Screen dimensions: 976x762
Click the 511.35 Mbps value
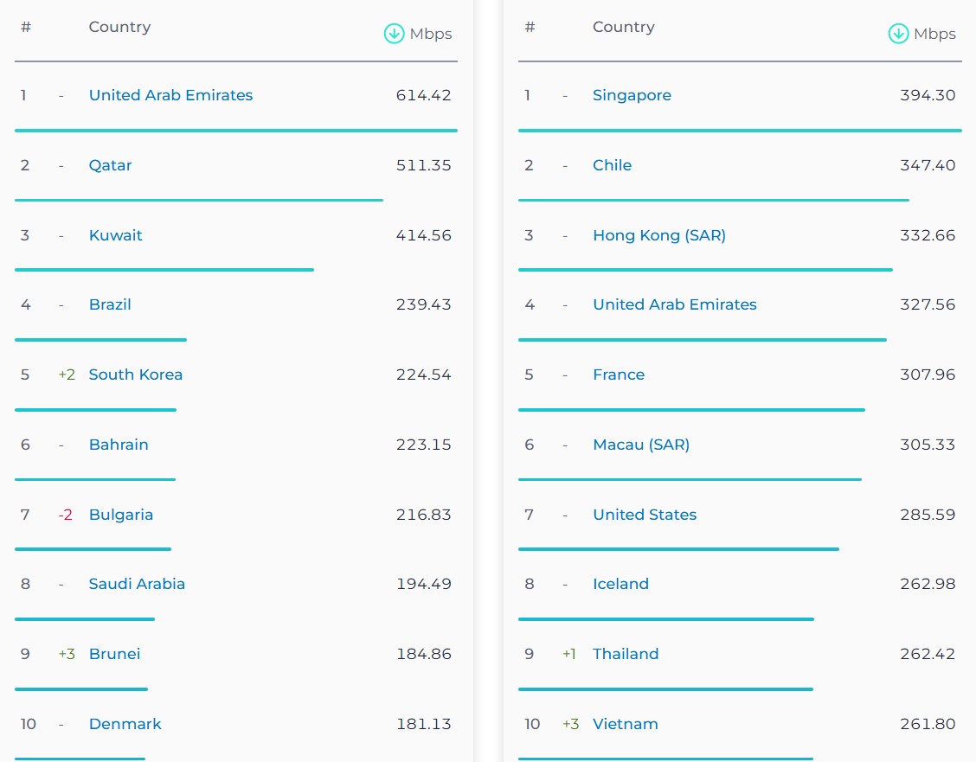[x=423, y=165]
